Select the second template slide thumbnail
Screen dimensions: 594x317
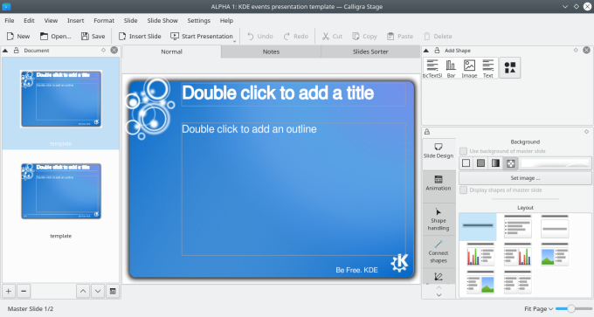click(61, 191)
